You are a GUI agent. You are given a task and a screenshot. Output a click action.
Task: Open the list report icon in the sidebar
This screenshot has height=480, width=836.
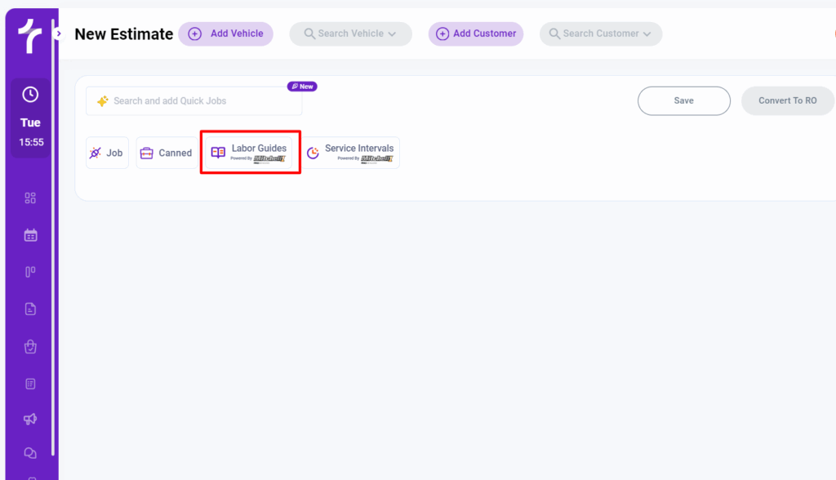[x=30, y=384]
